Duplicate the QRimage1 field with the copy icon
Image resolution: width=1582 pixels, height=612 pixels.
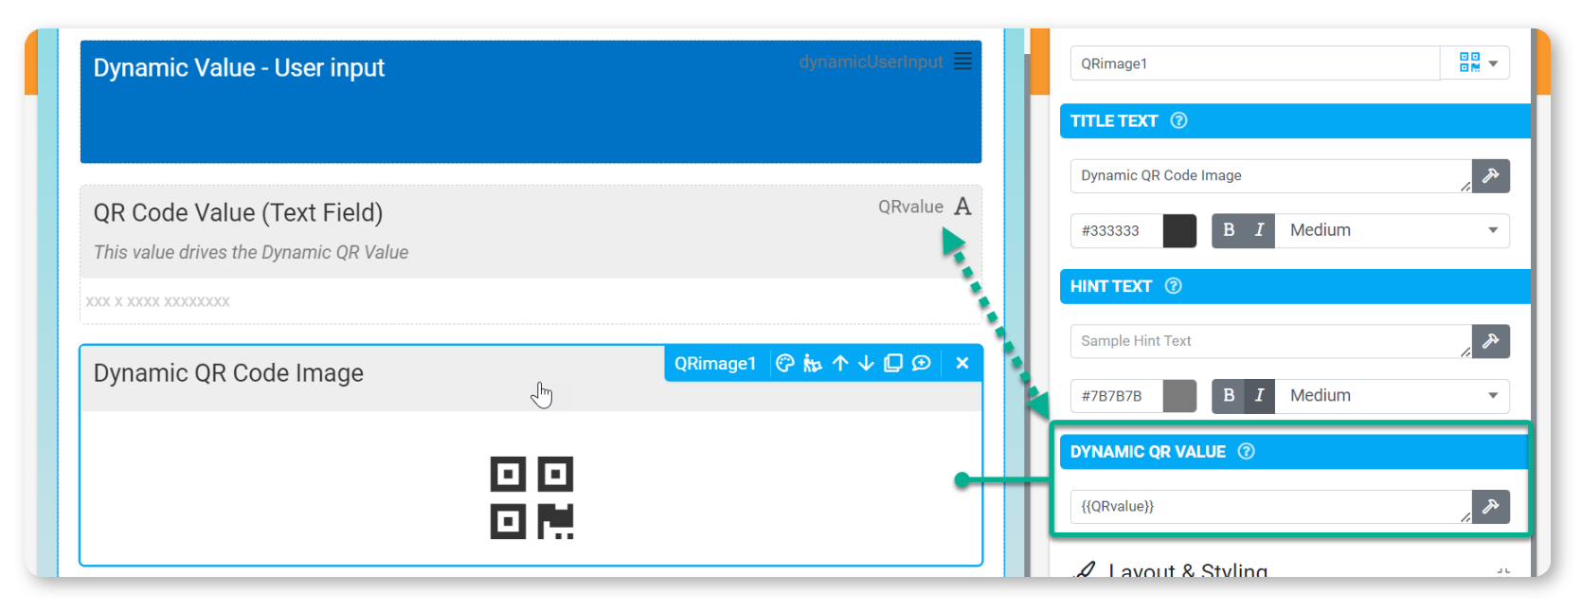click(x=893, y=363)
